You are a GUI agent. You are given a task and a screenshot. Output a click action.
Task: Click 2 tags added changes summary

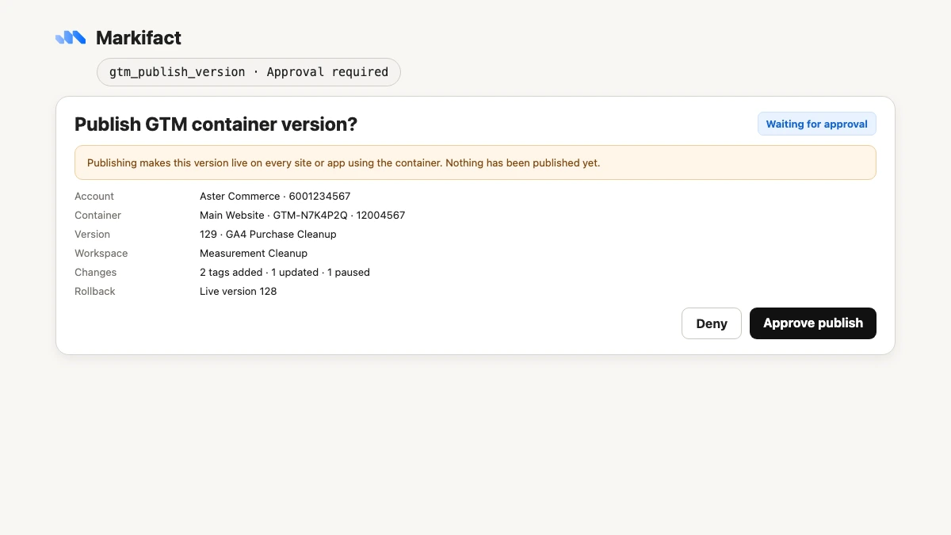point(285,273)
